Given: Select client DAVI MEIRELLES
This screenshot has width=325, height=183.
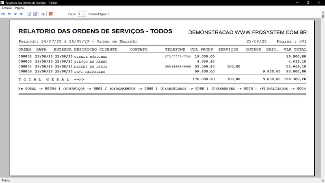Looking at the screenshot, I should pyautogui.click(x=89, y=72).
